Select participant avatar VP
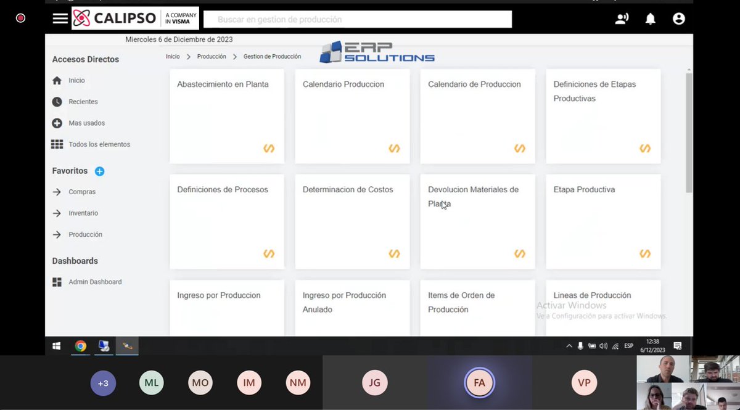Screen dimensions: 740x410 584,383
